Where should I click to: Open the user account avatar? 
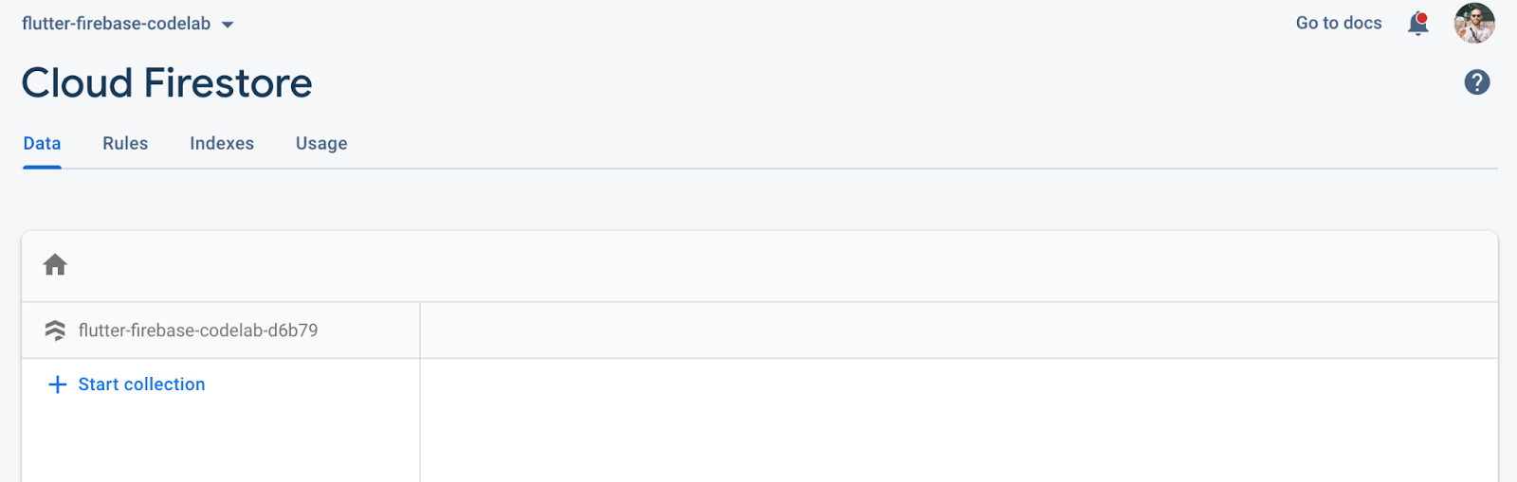click(1473, 23)
